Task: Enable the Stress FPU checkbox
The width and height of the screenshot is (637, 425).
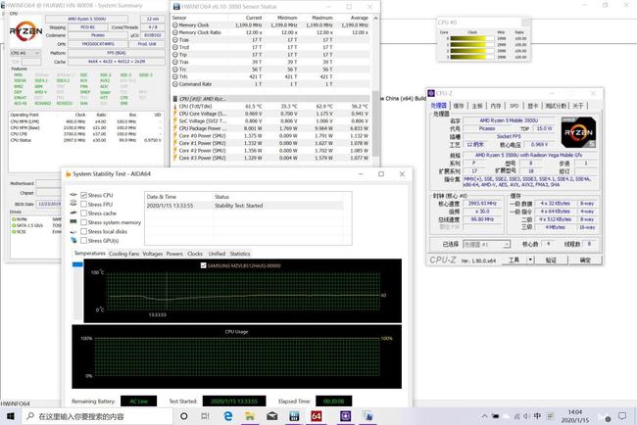Action: (85, 205)
